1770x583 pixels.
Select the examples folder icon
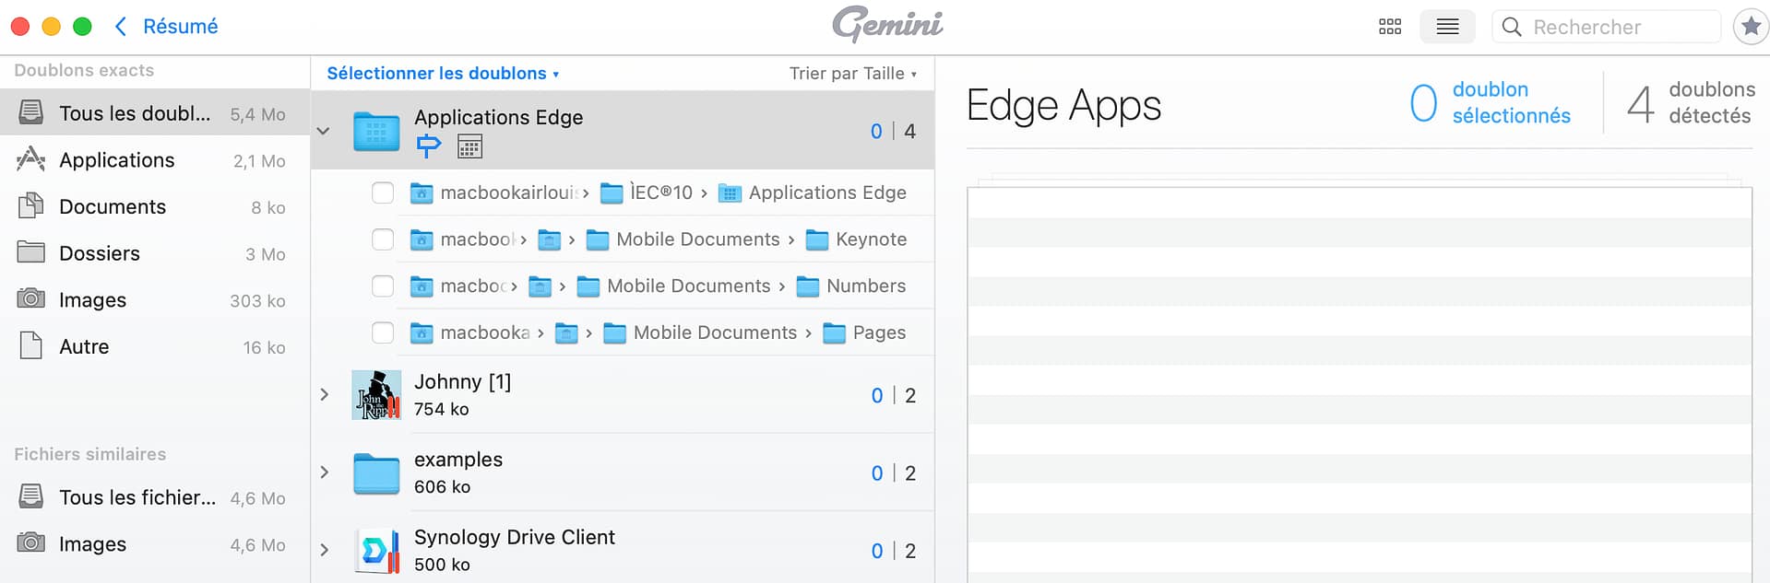point(376,473)
